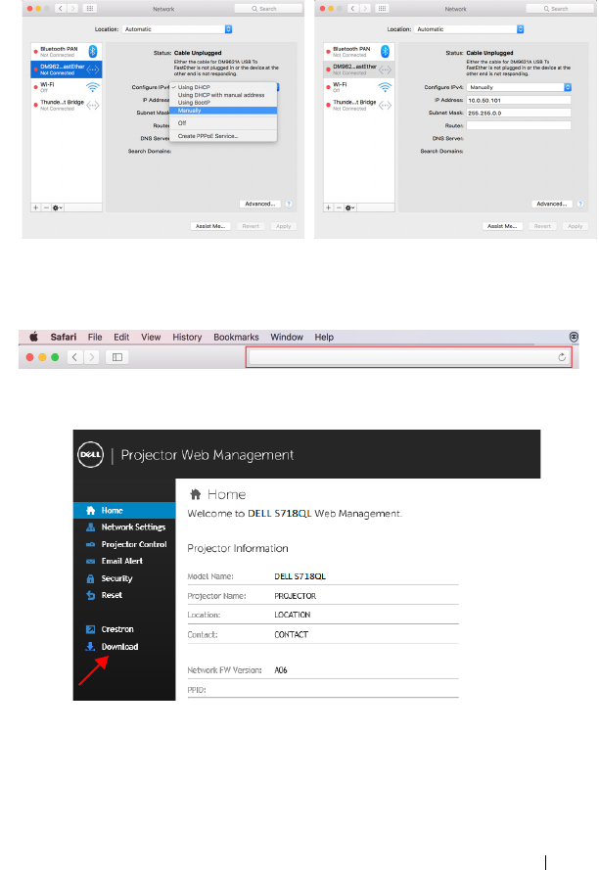Click Subnet Mask field showing 255.255.0.0

click(x=519, y=113)
